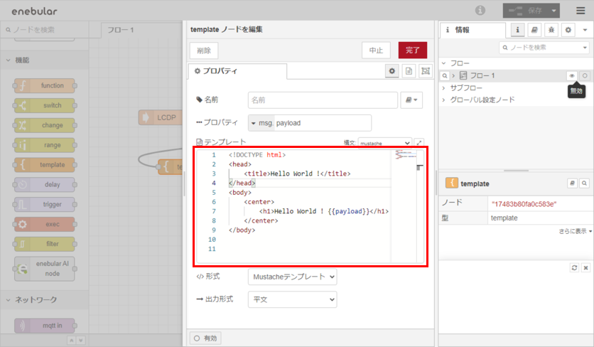594x347 pixels.
Task: Collapse the 機能 palette category
Action: [45, 60]
